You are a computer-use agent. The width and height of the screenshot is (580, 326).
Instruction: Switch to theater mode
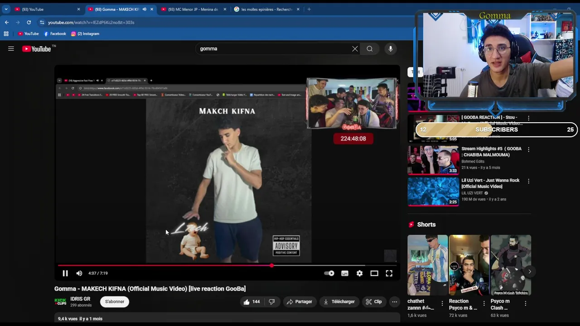pos(374,273)
